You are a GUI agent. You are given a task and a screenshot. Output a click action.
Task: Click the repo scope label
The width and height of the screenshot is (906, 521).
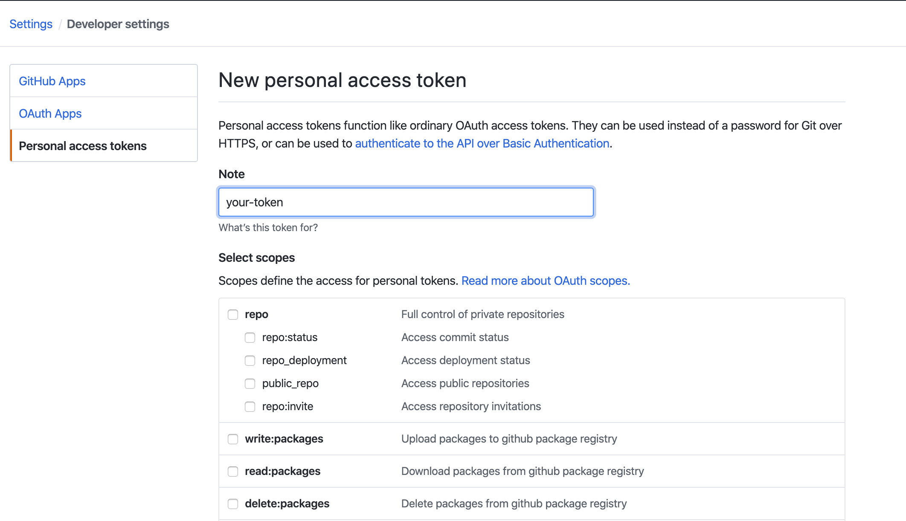pyautogui.click(x=256, y=314)
